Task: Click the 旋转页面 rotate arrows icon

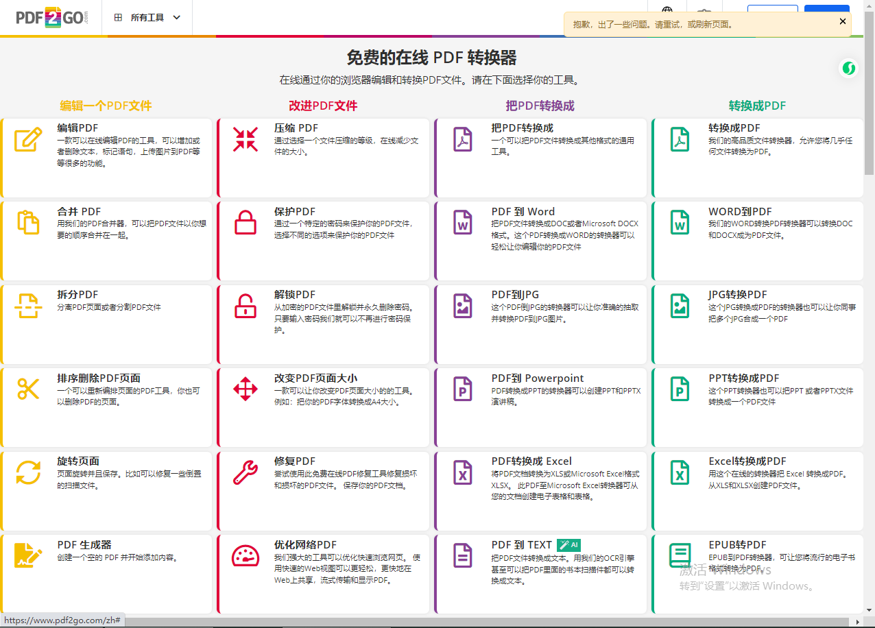Action: (x=28, y=472)
